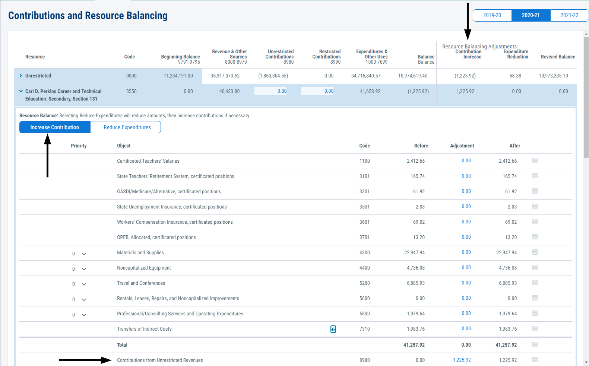Click adjustment 0.00 for Rentals, Leases, Repairs
The width and height of the screenshot is (589, 366).
466,298
